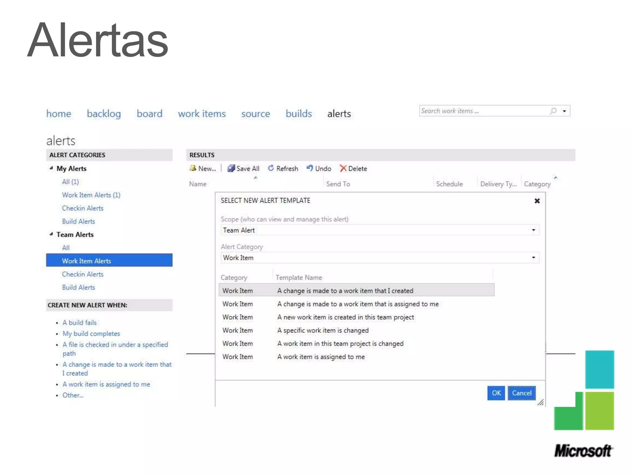Click the 'A build fails' link

(x=79, y=323)
